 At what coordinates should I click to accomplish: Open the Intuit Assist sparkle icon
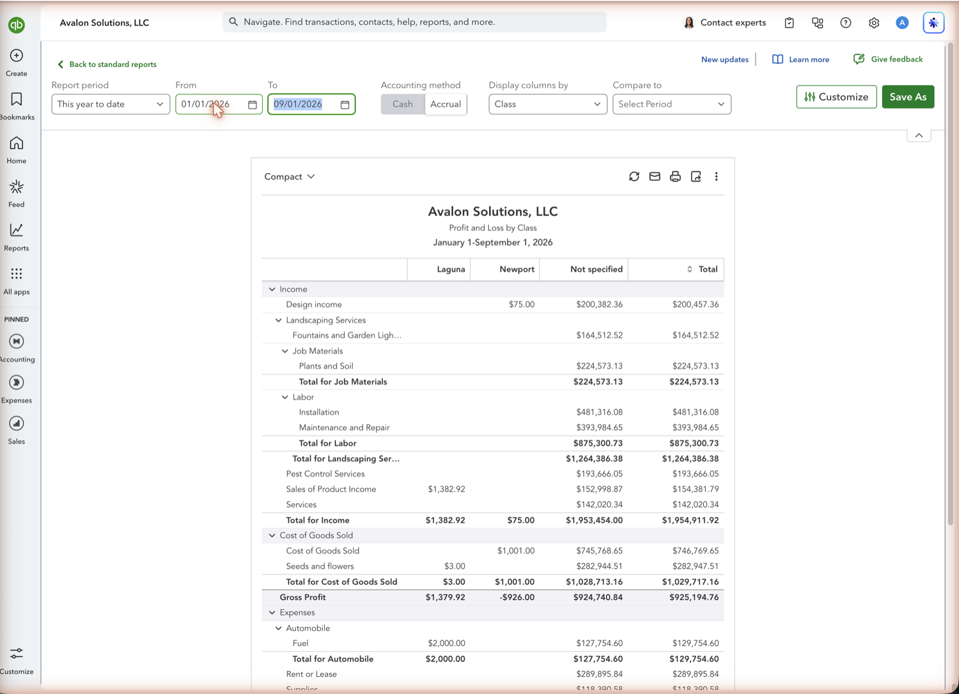pos(933,23)
